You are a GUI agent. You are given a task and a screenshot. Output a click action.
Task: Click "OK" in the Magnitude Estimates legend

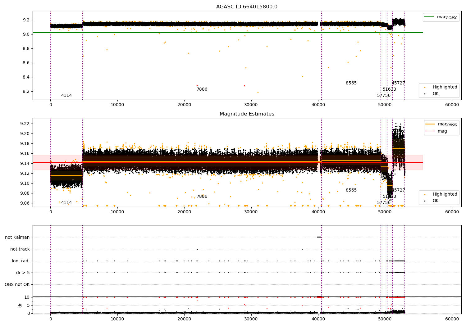pyautogui.click(x=436, y=201)
